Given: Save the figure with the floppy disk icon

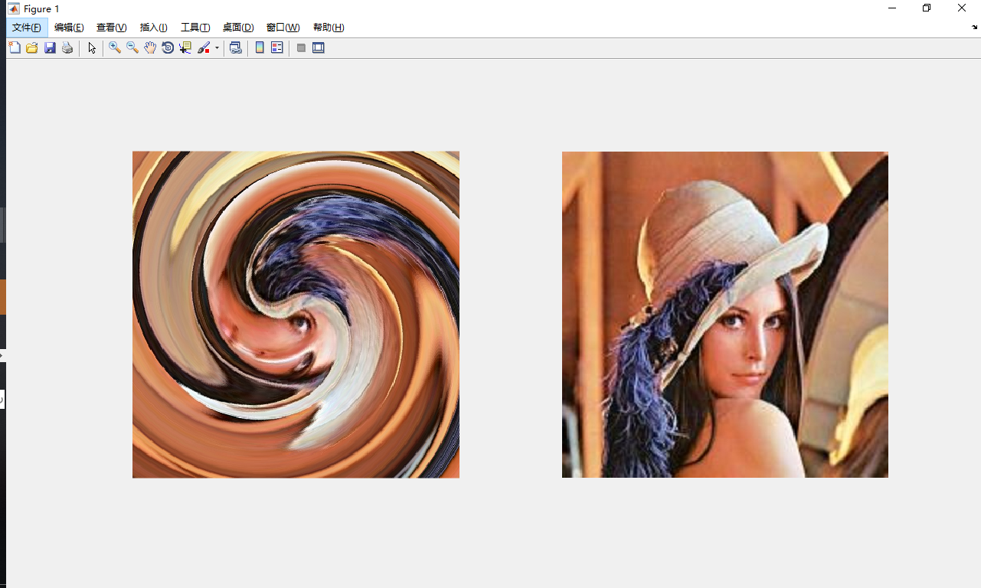Looking at the screenshot, I should click(x=50, y=47).
